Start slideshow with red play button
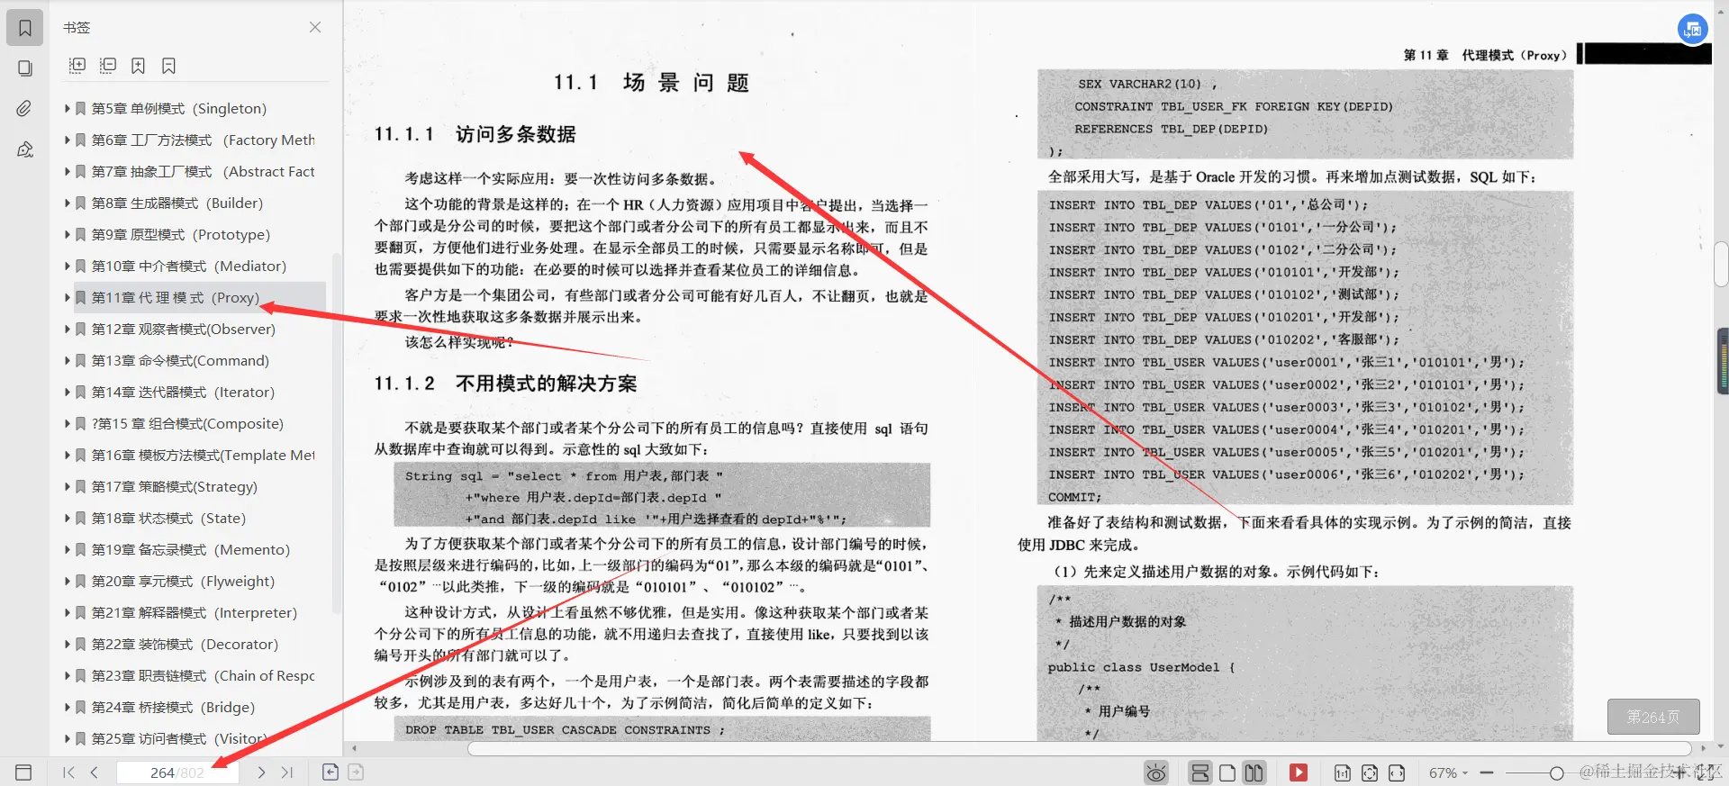 (1299, 772)
